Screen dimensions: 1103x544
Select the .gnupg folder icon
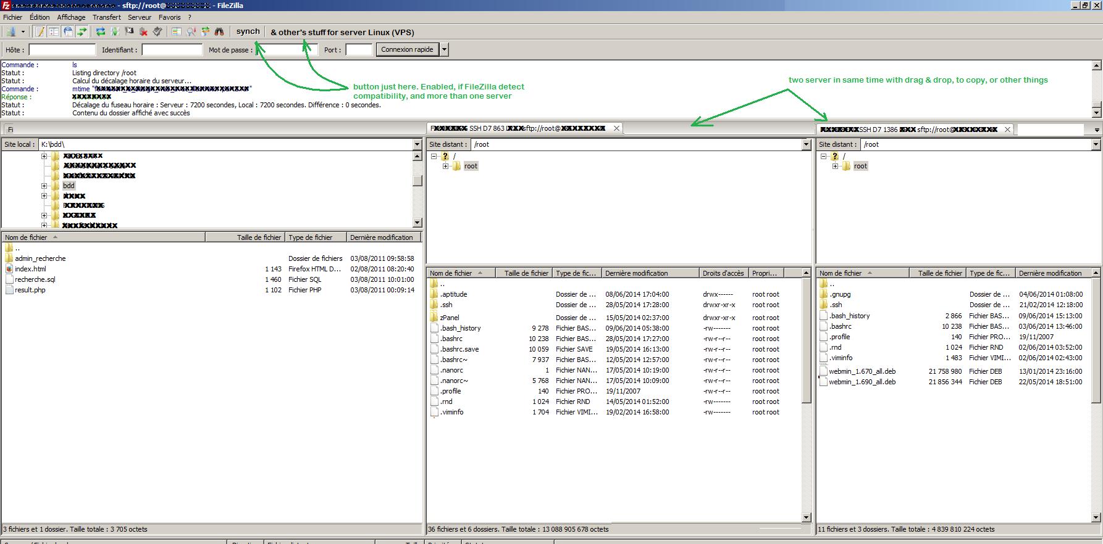pos(824,294)
